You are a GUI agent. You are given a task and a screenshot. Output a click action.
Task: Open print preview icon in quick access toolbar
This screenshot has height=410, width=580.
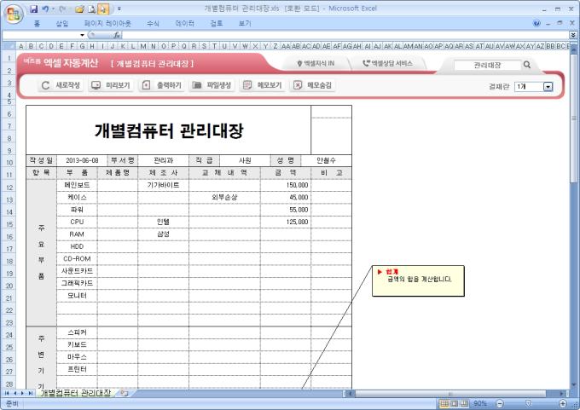(92, 9)
